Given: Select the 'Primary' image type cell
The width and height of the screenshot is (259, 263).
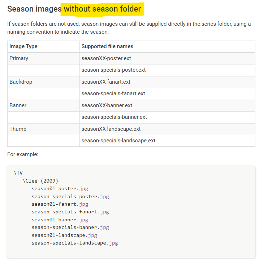Looking at the screenshot, I should coord(19,58).
